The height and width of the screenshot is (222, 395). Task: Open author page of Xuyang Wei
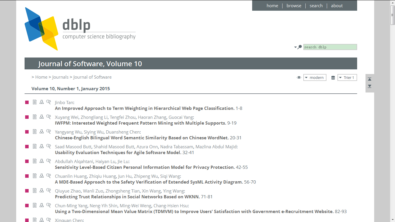[x=67, y=117]
